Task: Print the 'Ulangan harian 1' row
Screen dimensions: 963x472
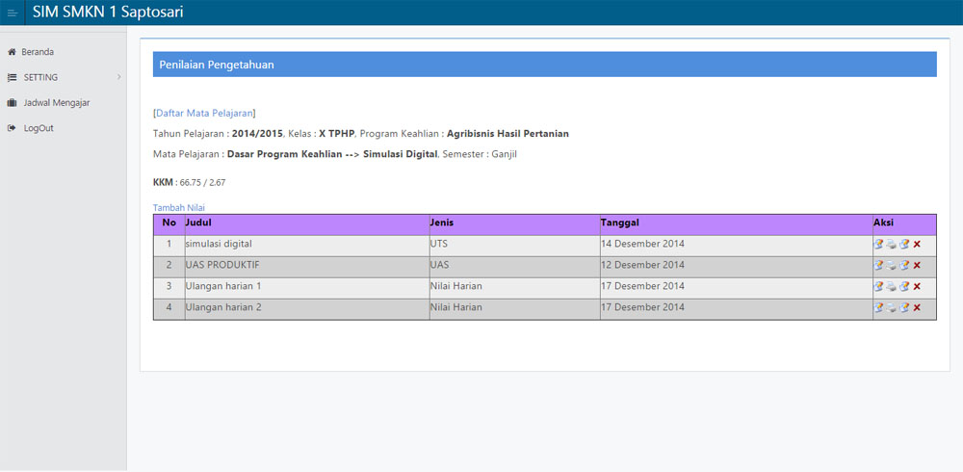Action: point(892,287)
